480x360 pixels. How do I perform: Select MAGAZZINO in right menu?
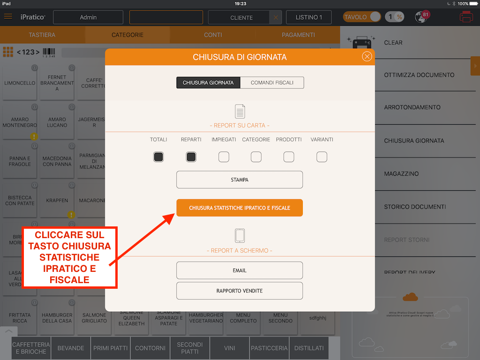425,174
